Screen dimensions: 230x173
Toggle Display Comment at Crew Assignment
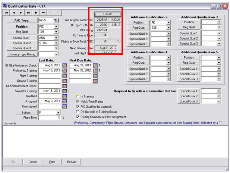click(78, 117)
